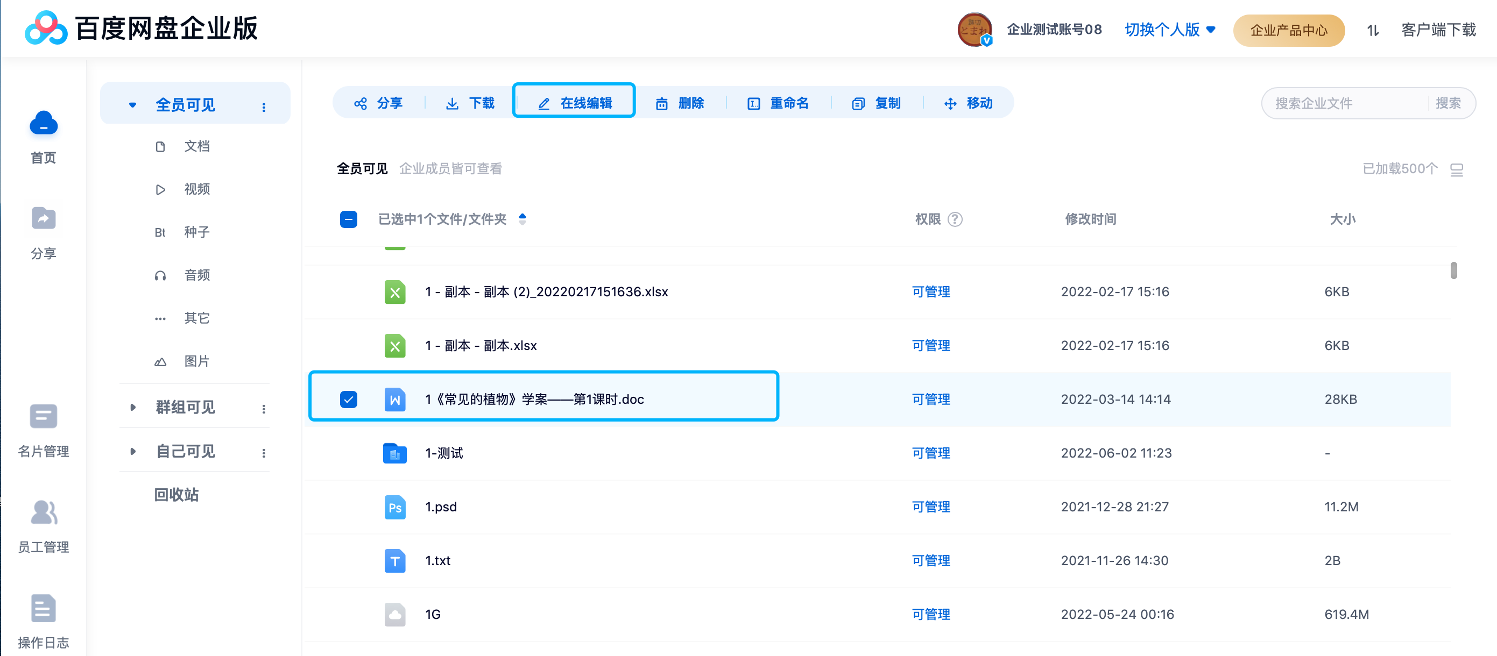Open file 1 - 副本 - 副本.xlsx
Screen dimensions: 1497x656
tap(481, 346)
